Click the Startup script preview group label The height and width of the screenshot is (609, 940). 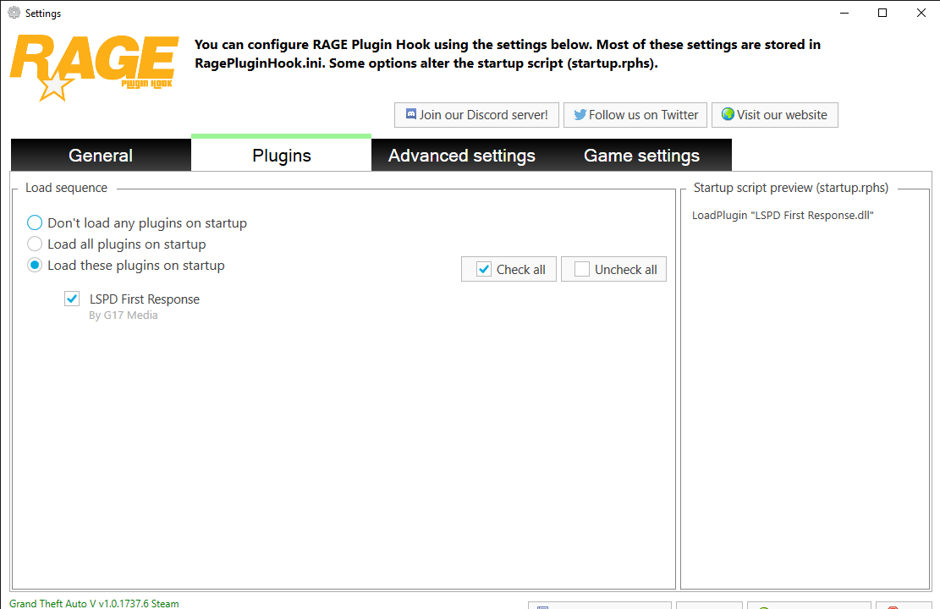791,188
